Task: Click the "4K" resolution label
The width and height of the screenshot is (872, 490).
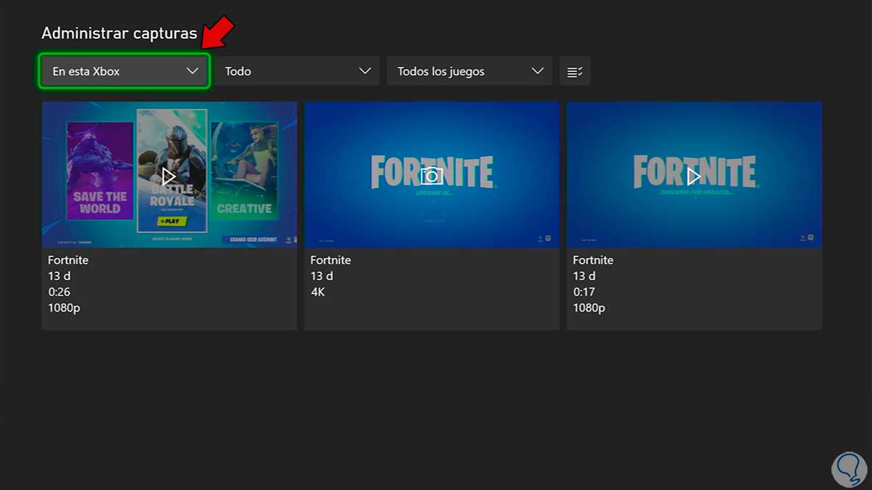Action: (x=318, y=292)
